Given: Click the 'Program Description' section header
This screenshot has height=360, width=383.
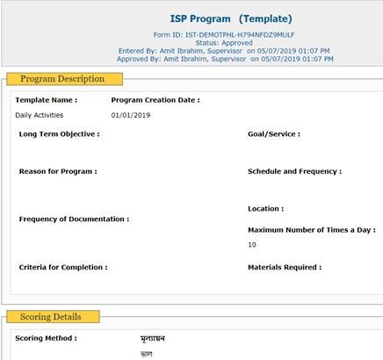Looking at the screenshot, I should pyautogui.click(x=64, y=79).
